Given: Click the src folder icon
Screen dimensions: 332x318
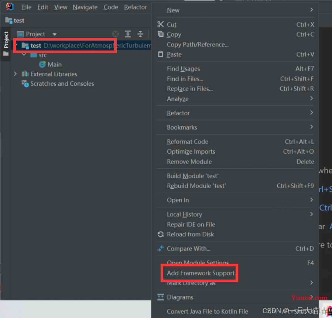Looking at the screenshot, I should pyautogui.click(x=34, y=55).
